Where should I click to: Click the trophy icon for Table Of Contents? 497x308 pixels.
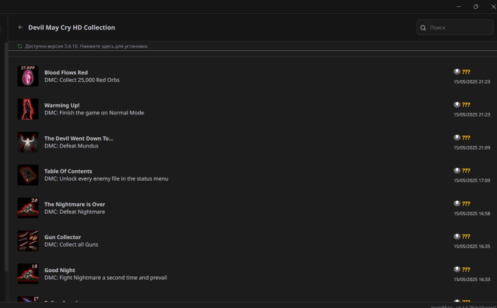click(457, 170)
